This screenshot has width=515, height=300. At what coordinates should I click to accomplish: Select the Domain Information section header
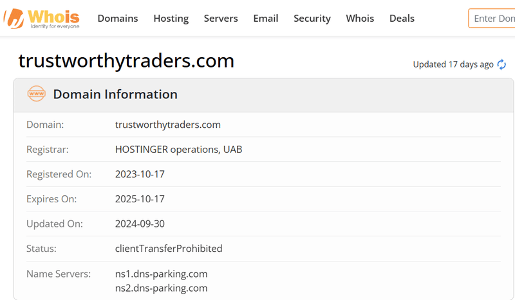[x=263, y=95]
